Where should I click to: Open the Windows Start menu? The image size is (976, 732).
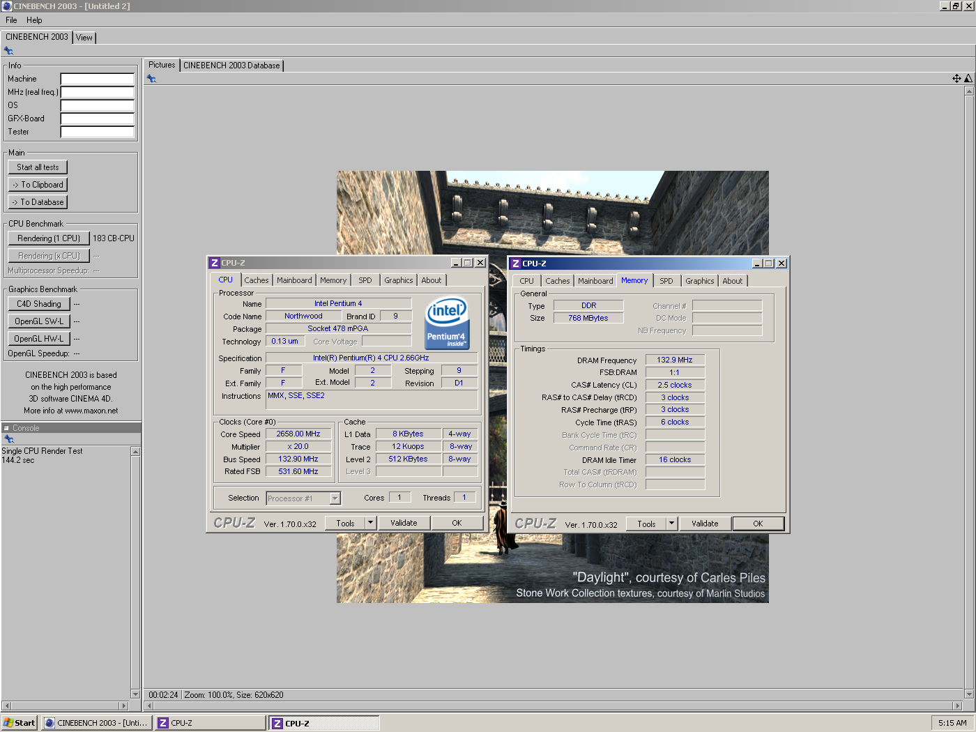coord(20,723)
